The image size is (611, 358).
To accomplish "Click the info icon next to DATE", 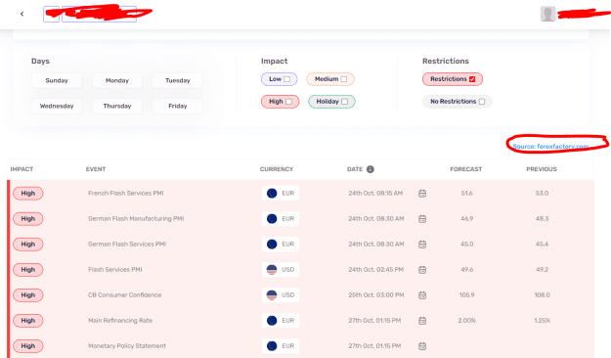I will 371,169.
